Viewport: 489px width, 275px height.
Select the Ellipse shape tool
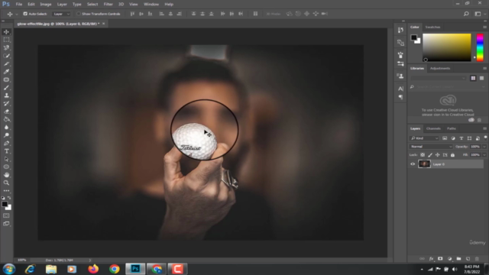[x=6, y=167]
